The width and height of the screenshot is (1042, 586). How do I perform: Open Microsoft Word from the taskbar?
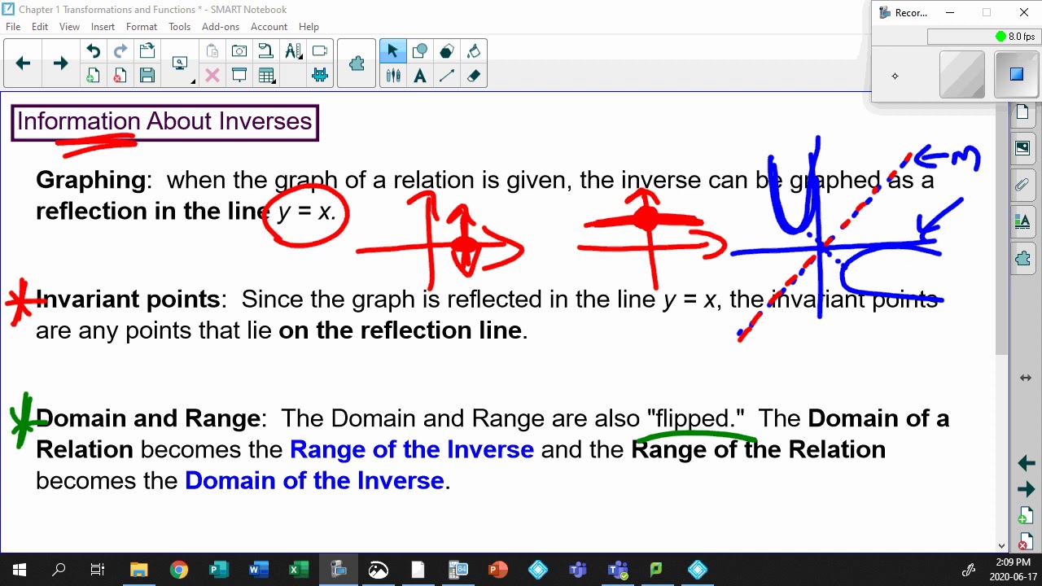258,570
